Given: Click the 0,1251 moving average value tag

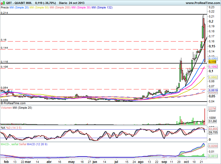Looking at the screenshot, I should pos(213,58).
